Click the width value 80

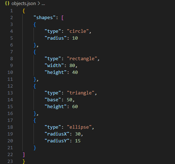(x=72, y=66)
